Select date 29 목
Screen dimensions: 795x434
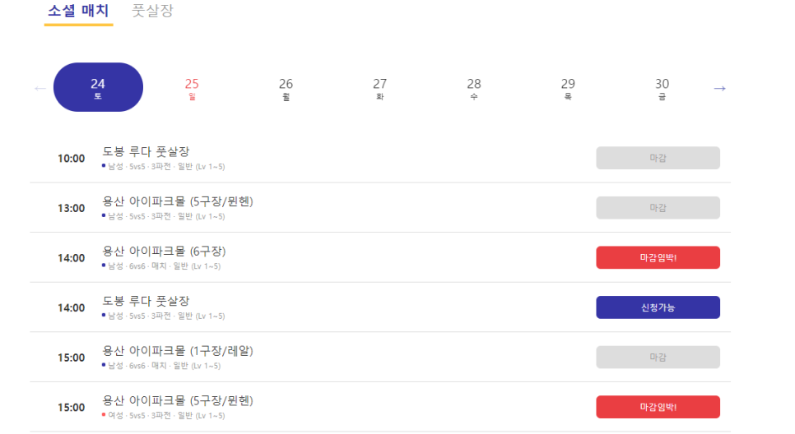click(568, 89)
